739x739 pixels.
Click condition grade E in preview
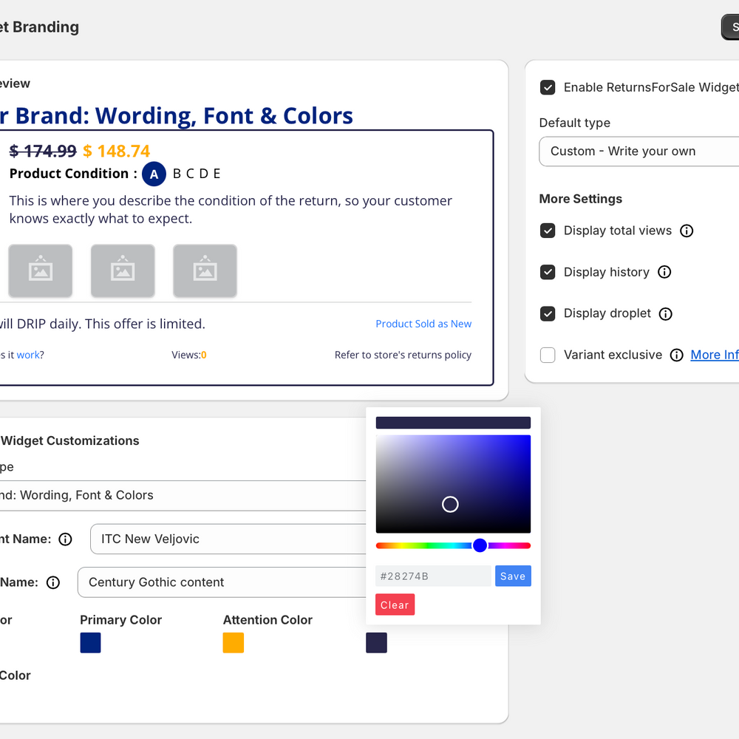(217, 174)
